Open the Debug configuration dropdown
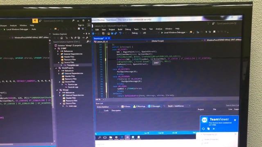 [136, 33]
